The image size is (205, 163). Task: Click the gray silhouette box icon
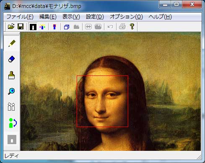[12, 140]
